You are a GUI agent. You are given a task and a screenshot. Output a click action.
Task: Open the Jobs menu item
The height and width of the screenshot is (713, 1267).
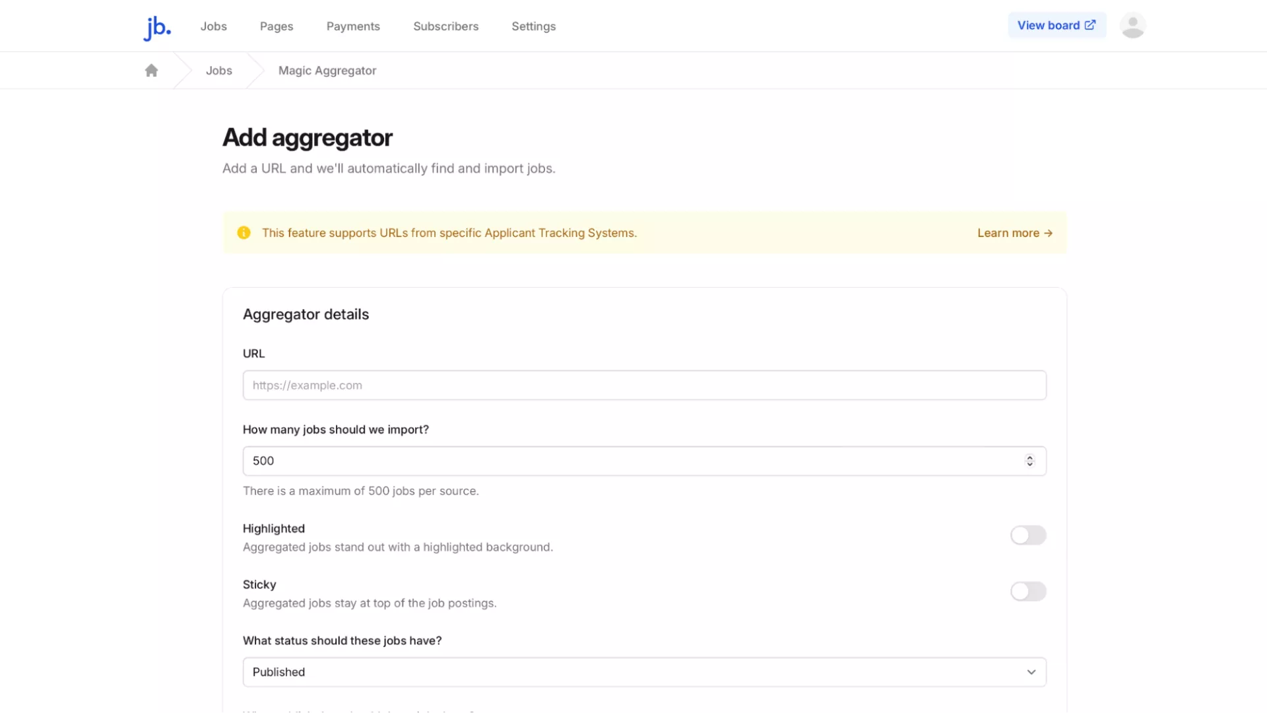(213, 26)
